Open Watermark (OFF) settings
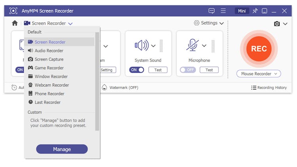This screenshot has width=297, height=167. (124, 88)
